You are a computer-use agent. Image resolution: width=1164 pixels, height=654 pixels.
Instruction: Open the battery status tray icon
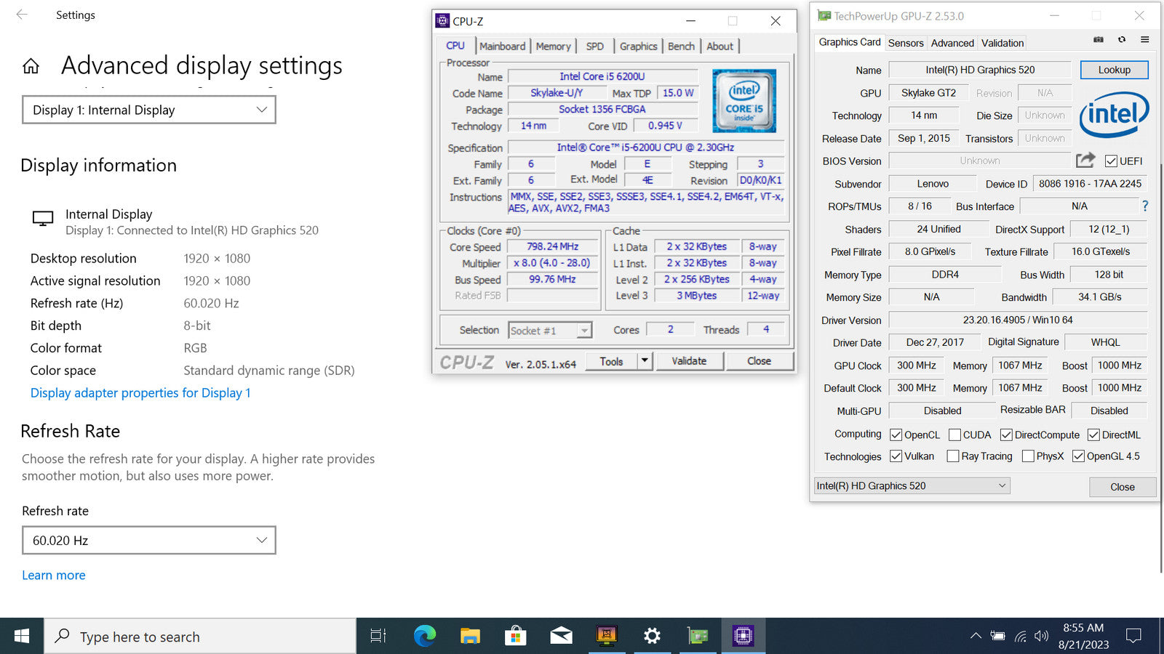tap(997, 637)
